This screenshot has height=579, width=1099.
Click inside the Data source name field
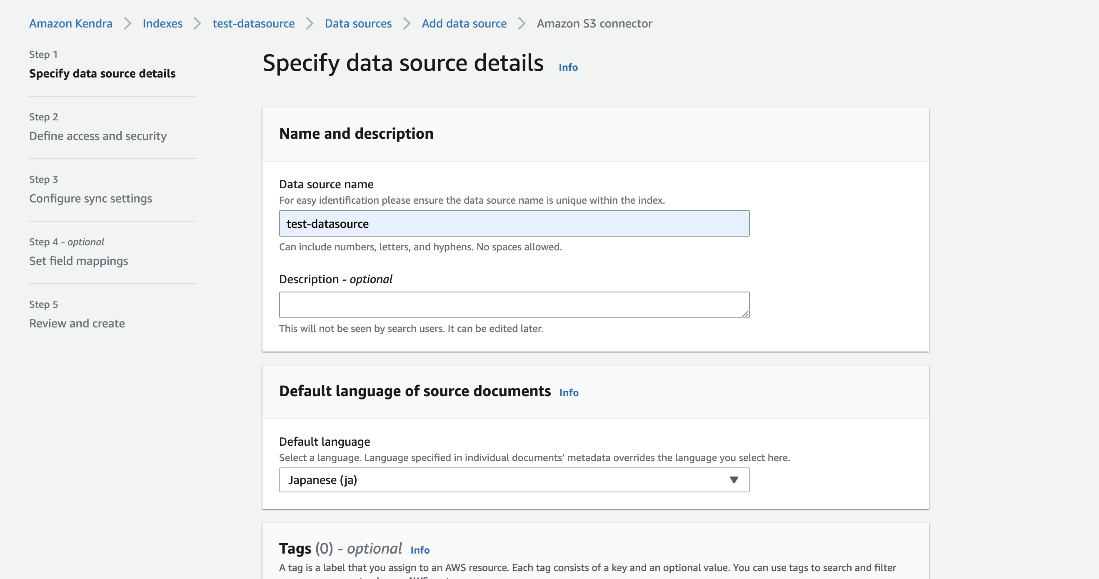click(514, 224)
